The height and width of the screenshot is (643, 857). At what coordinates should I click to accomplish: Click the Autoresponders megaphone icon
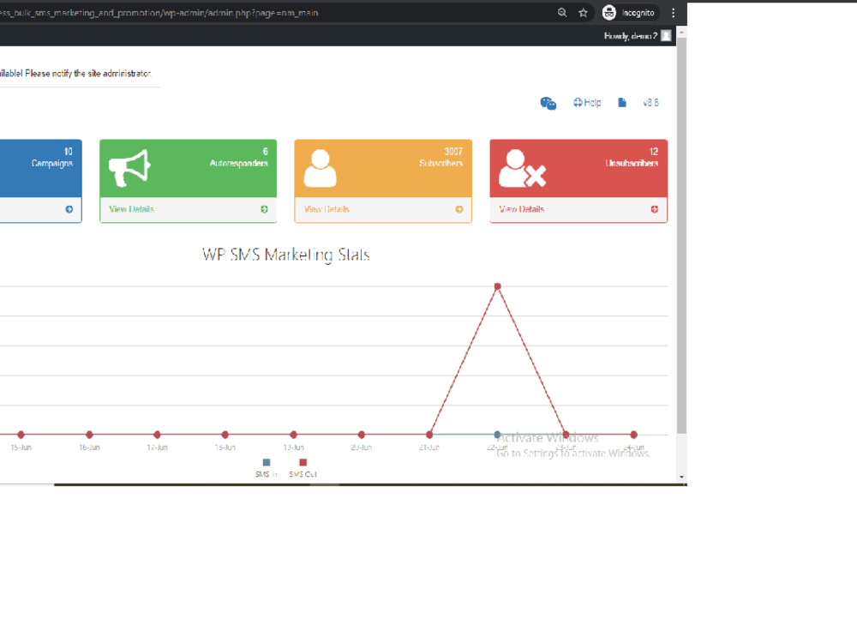pyautogui.click(x=129, y=168)
